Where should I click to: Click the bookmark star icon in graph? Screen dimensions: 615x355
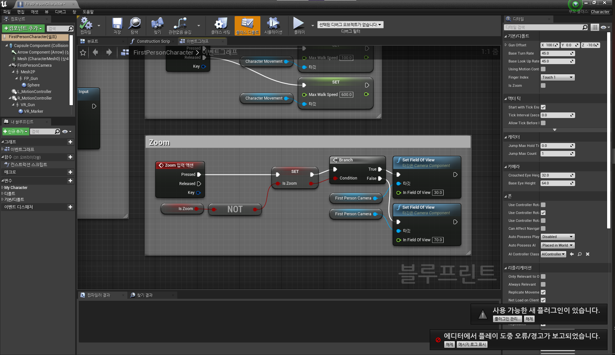83,53
